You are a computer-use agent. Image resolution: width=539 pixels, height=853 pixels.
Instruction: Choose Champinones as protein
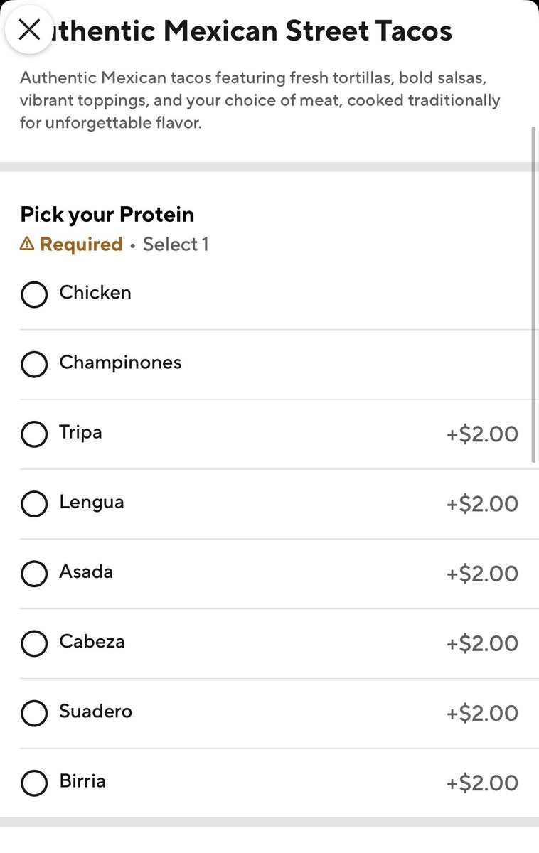(x=34, y=364)
